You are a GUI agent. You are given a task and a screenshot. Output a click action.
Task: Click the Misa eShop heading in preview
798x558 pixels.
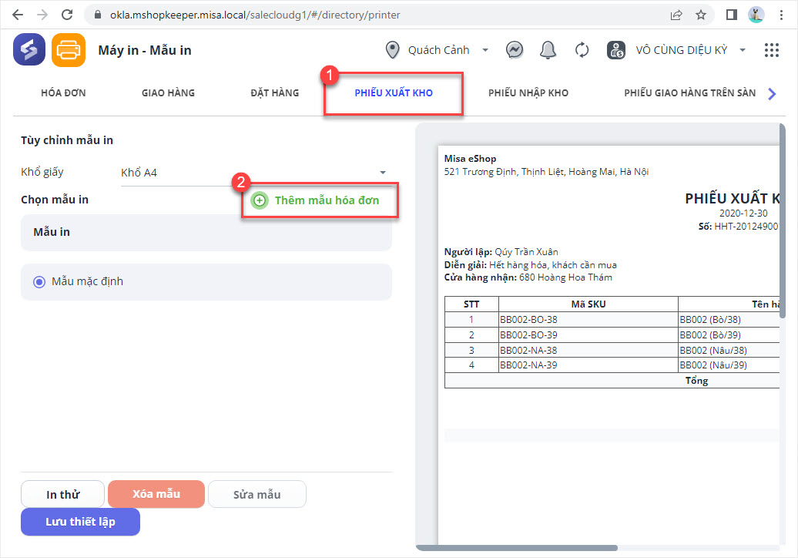[470, 158]
